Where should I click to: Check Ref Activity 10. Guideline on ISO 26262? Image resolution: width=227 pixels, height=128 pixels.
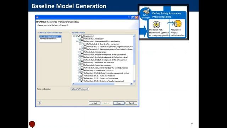tap(79, 70)
